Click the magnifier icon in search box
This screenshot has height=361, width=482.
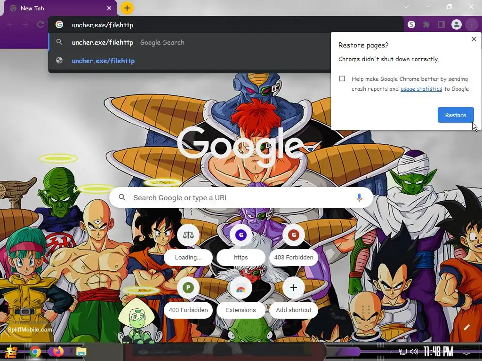(x=122, y=197)
